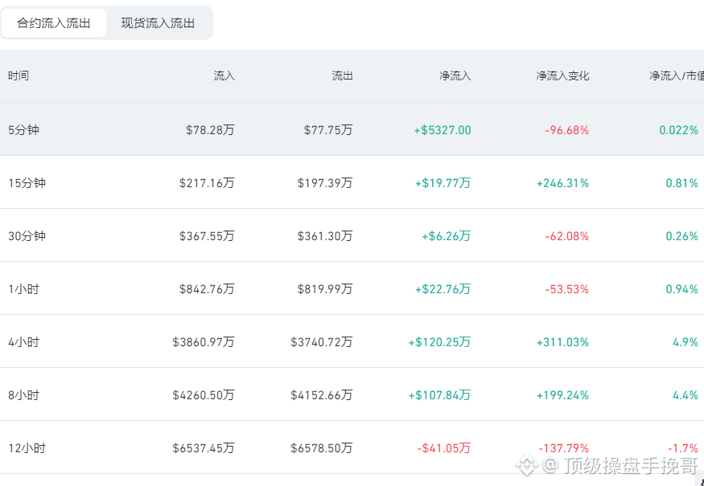704x486 pixels.
Task: Sort by 流入 column header
Action: tap(224, 76)
